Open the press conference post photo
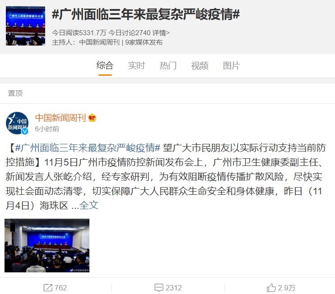Image resolution: width=335 pixels, height=294 pixels. pyautogui.click(x=47, y=245)
